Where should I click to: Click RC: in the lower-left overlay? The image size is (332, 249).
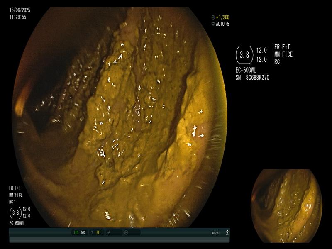(x=12, y=202)
